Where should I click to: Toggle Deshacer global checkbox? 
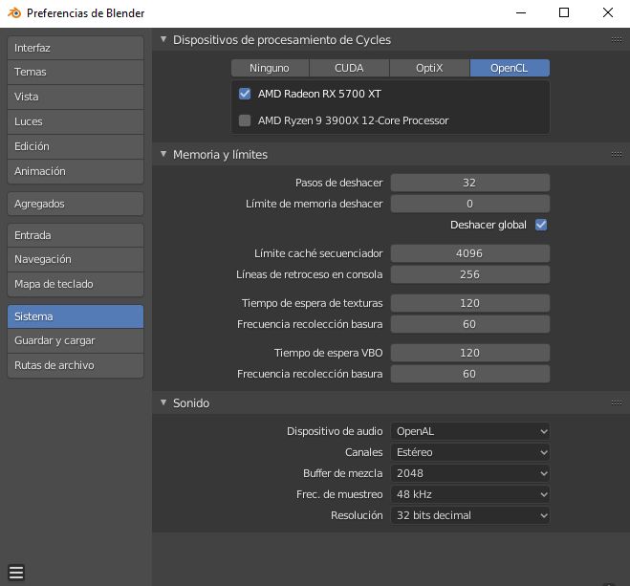(541, 225)
